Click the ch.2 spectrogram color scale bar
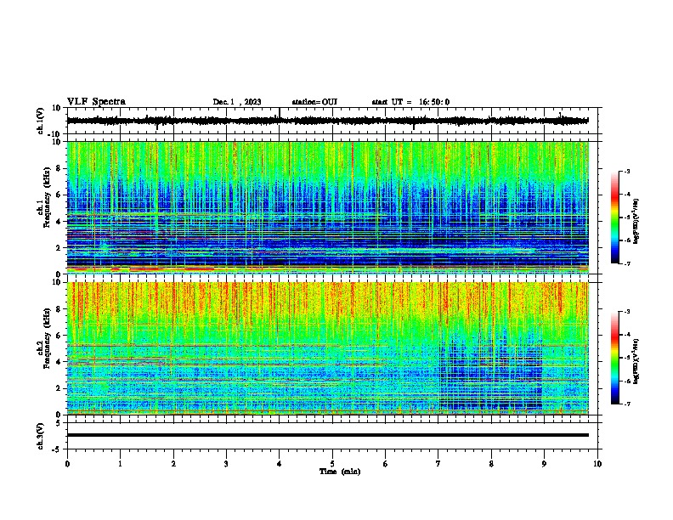673x520 pixels. 614,358
